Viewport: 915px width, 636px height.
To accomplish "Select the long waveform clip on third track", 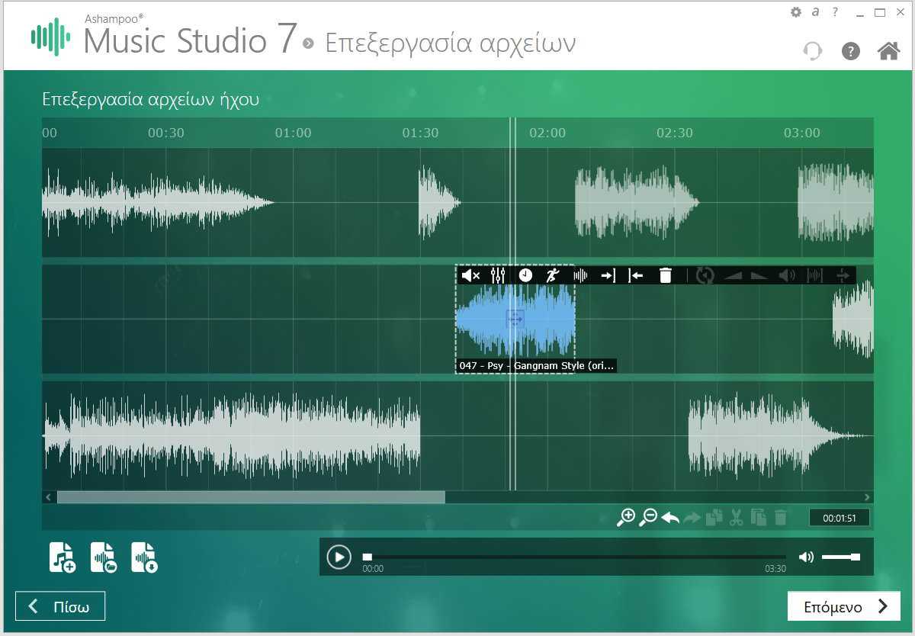I will [x=232, y=435].
